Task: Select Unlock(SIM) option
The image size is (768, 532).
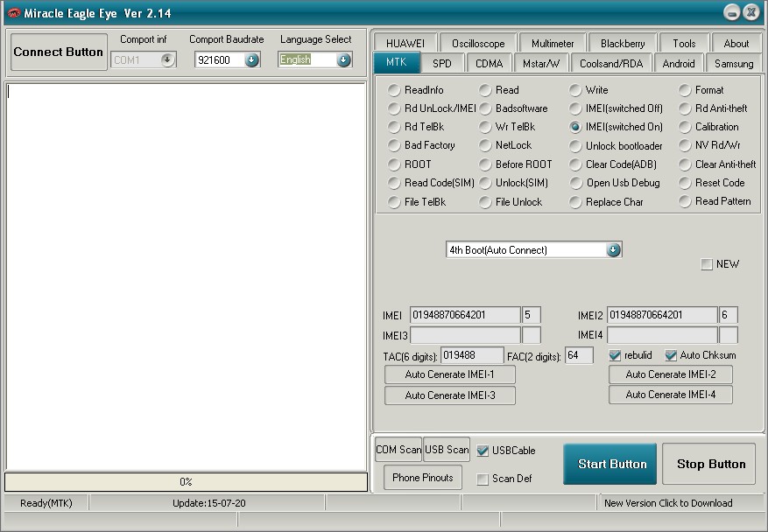Action: [x=514, y=183]
